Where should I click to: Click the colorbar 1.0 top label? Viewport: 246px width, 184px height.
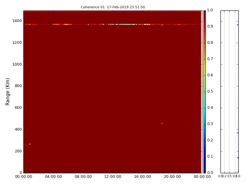coord(210,10)
